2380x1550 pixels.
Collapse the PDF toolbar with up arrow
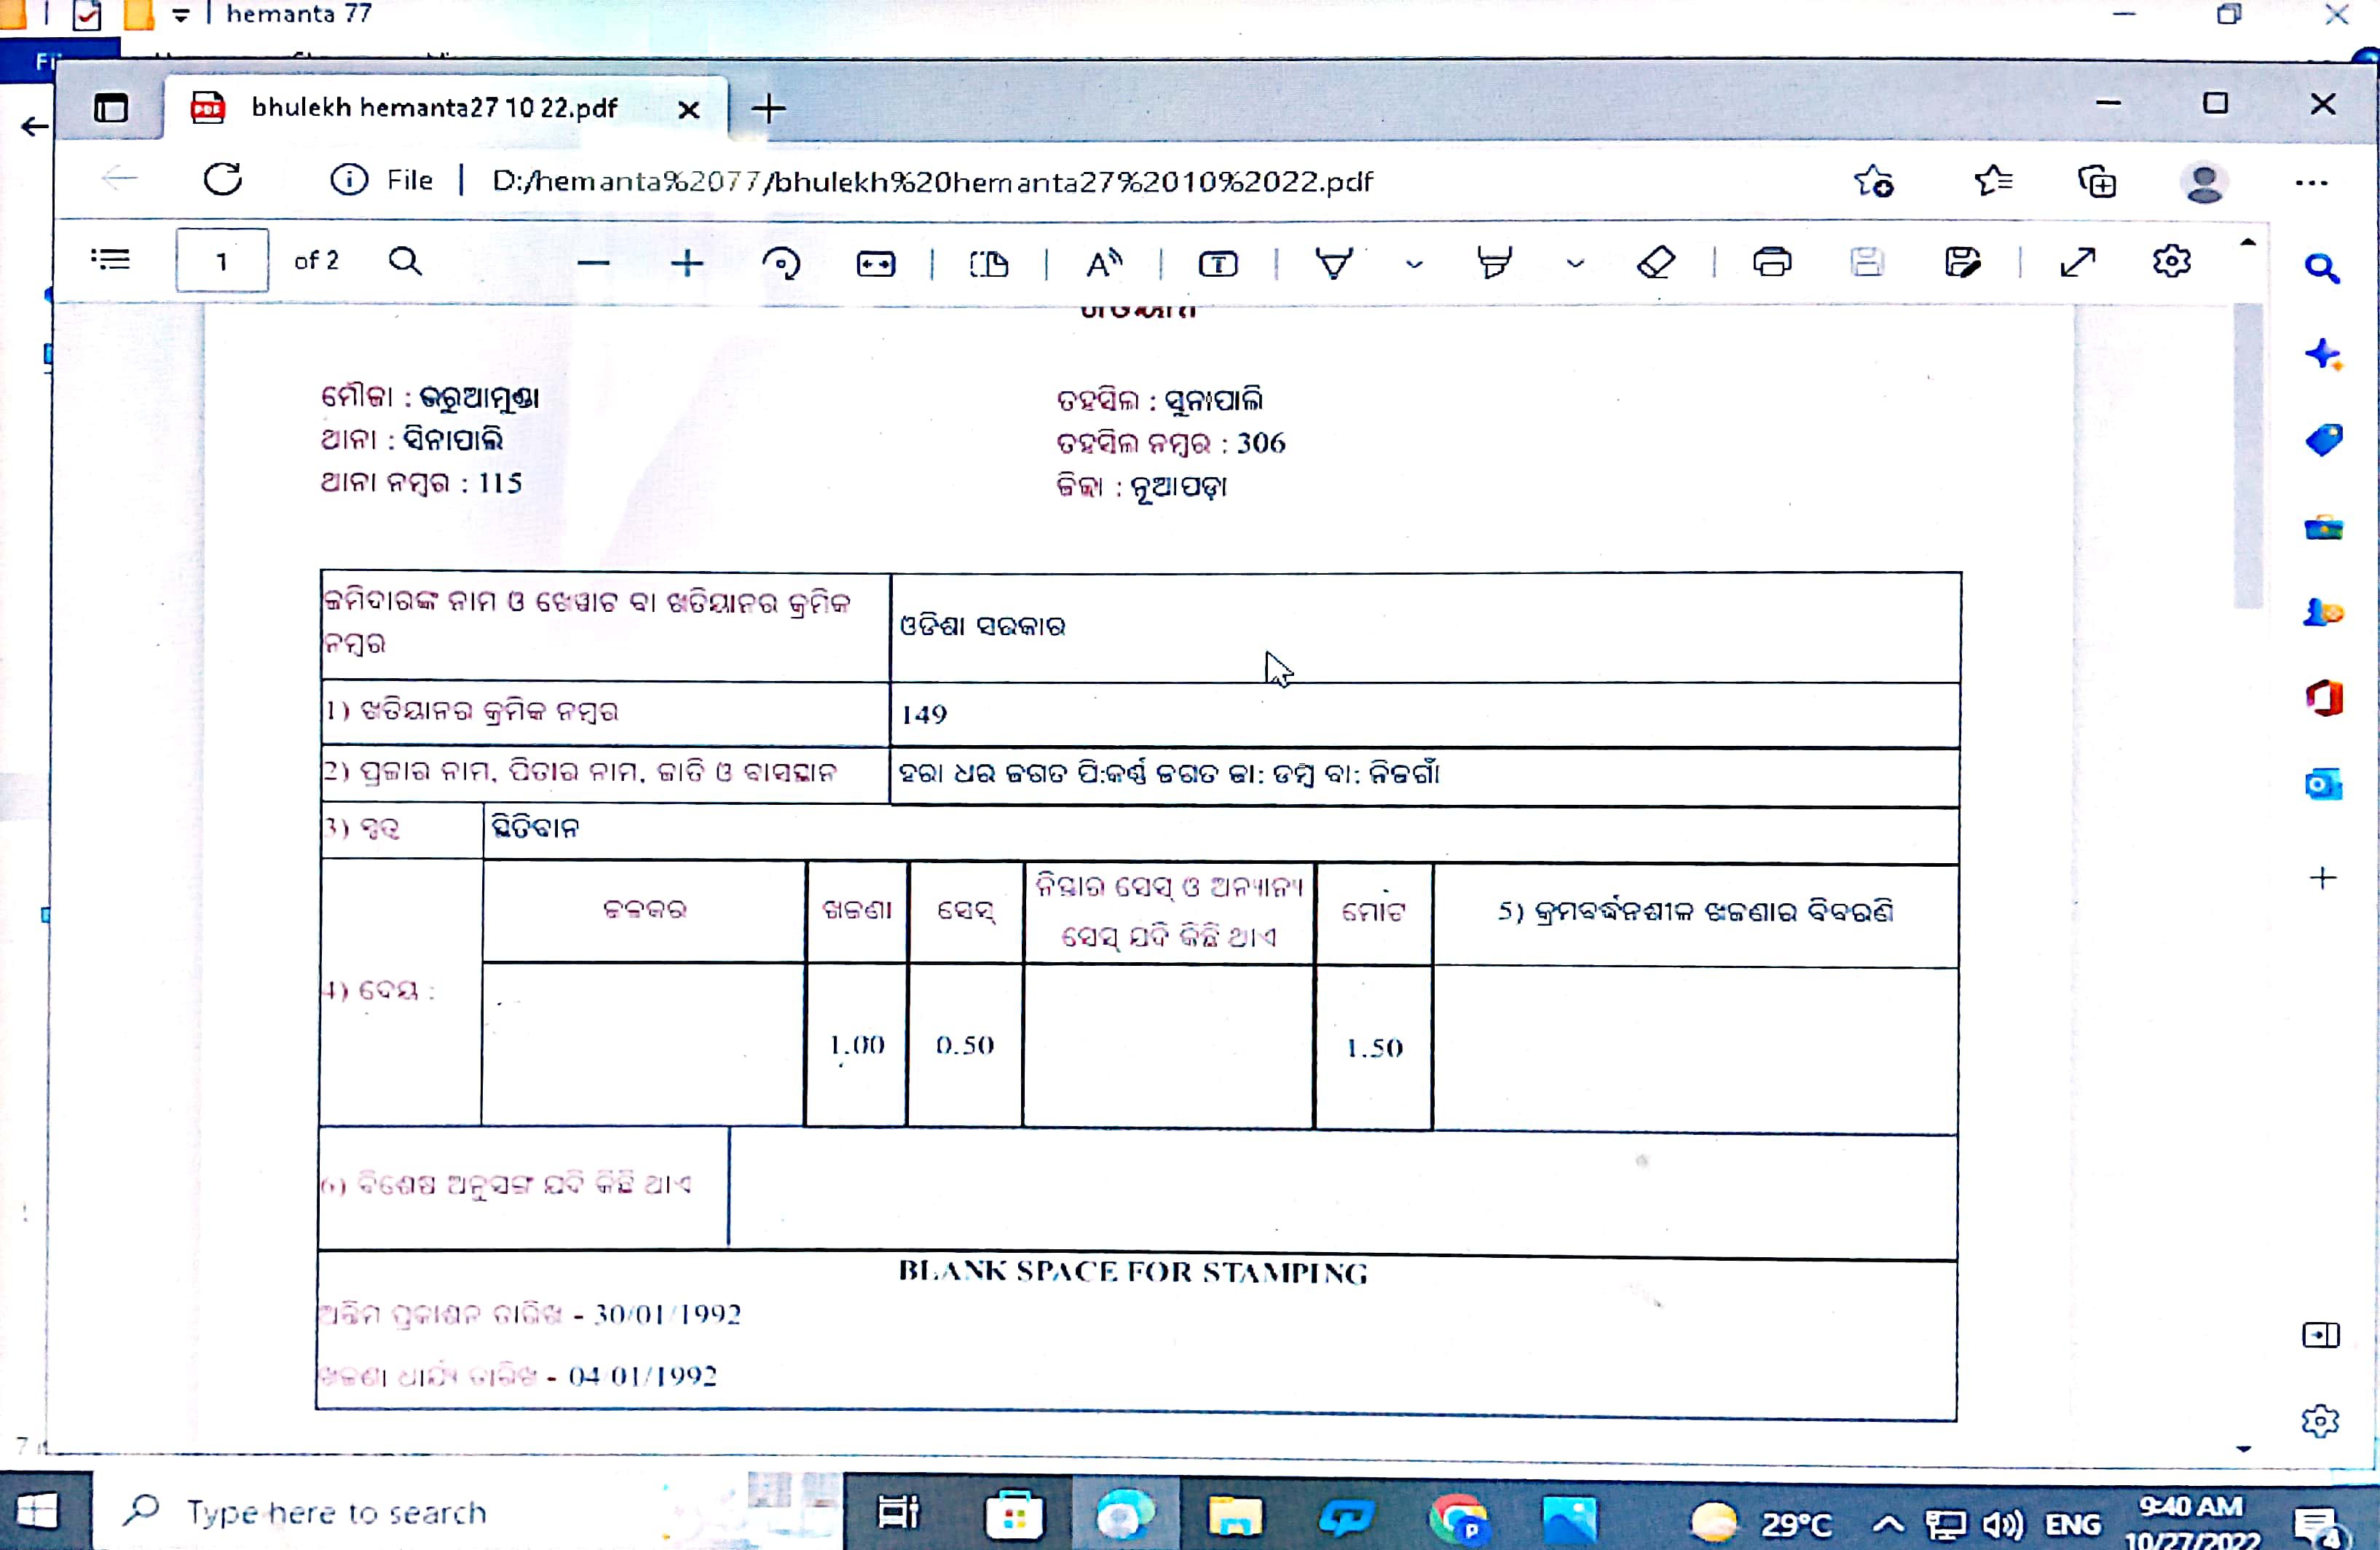tap(2247, 242)
